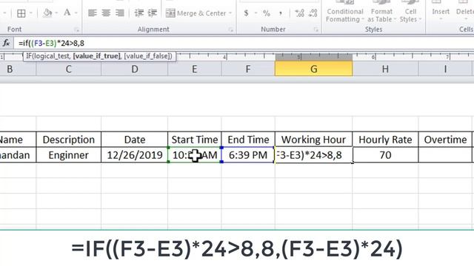Align text left in the cell
The height and width of the screenshot is (266, 474).
pos(92,13)
